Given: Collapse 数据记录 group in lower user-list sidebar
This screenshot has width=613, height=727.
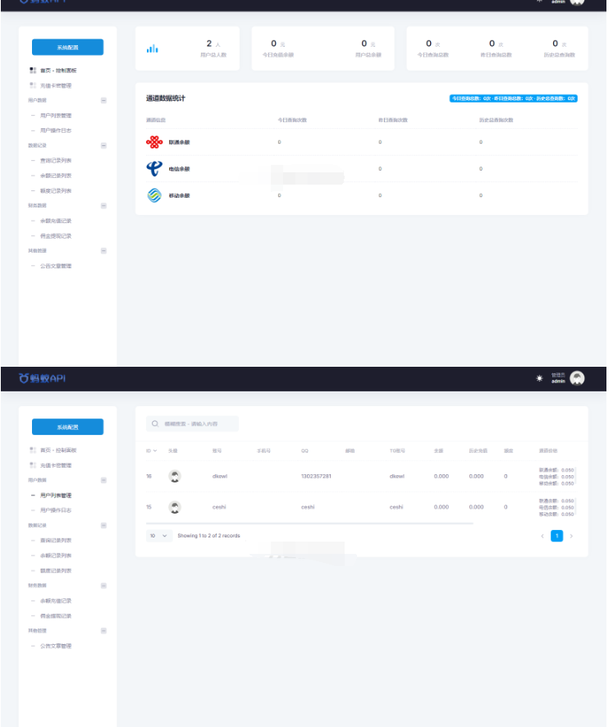Looking at the screenshot, I should 103,525.
